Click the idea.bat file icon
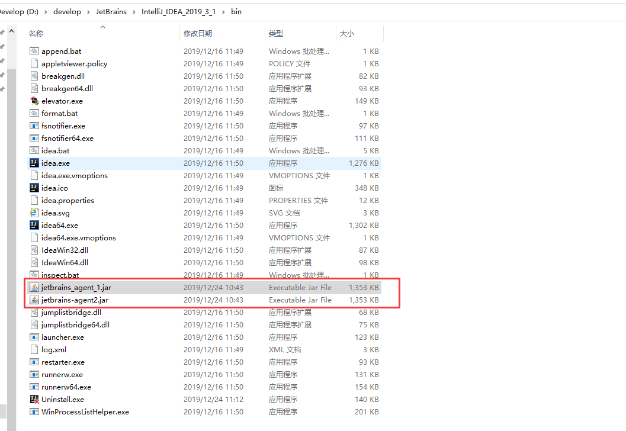Screen dimensions: 626x431 point(34,150)
